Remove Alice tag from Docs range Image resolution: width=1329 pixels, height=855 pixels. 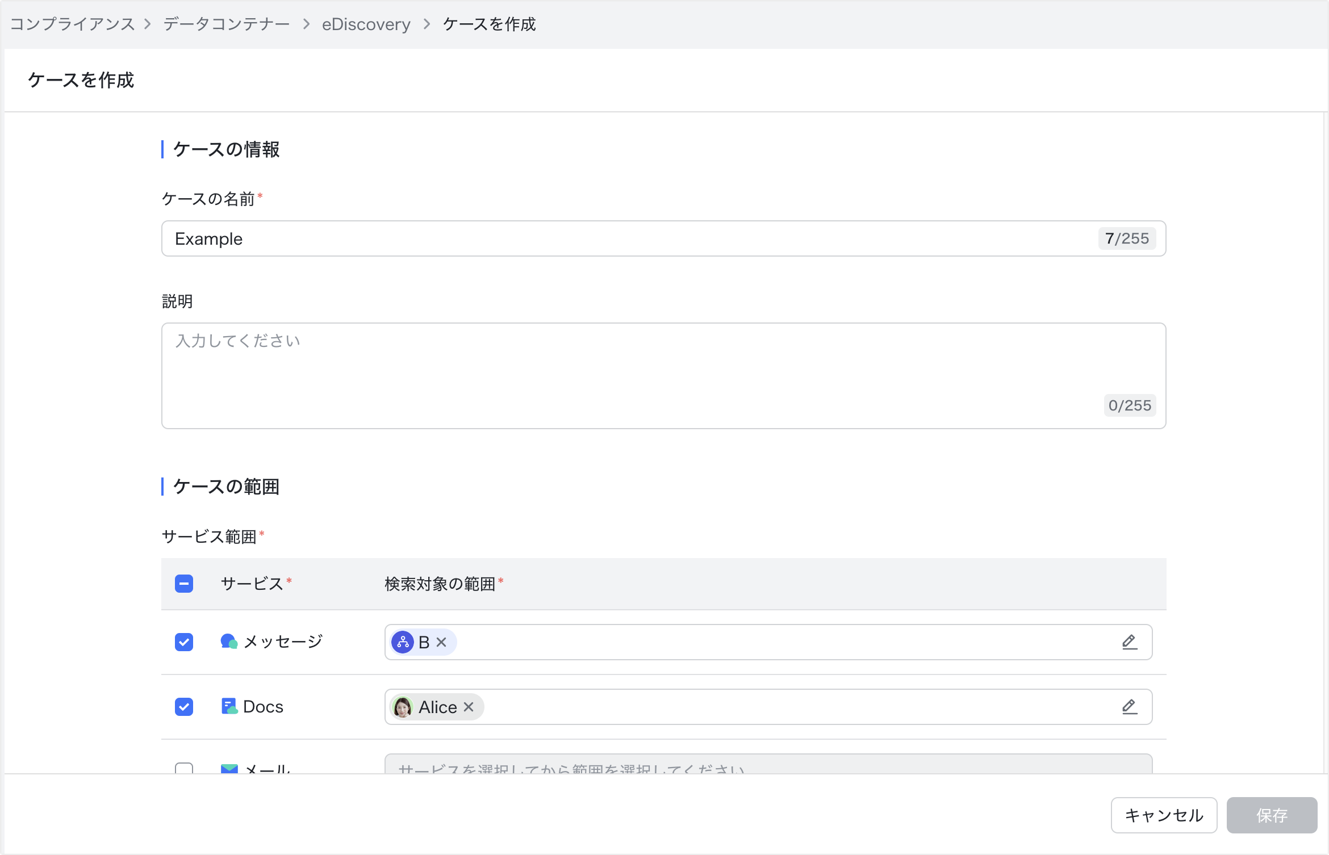pos(469,707)
